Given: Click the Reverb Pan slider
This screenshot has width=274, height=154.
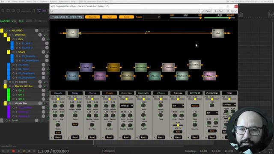Looking at the screenshot, I should tap(58, 99).
